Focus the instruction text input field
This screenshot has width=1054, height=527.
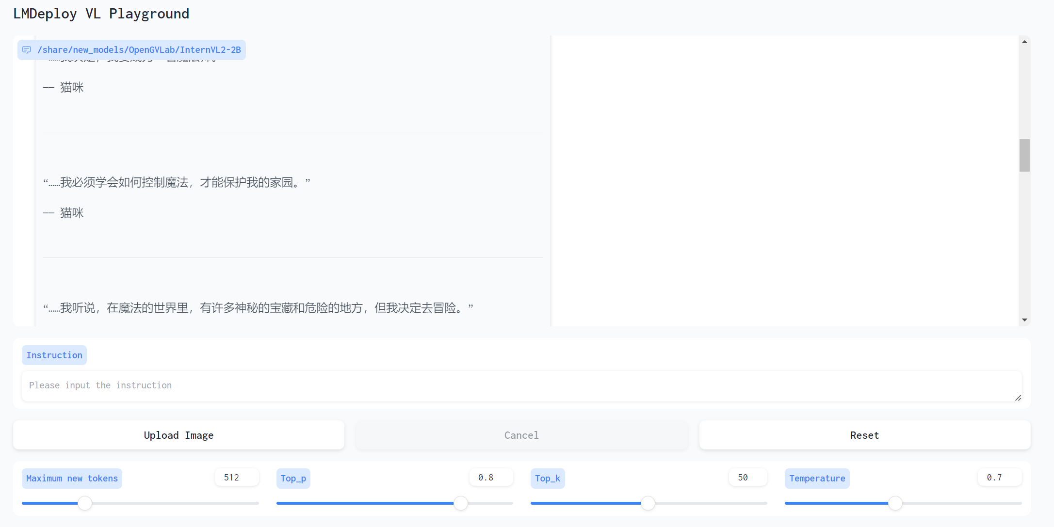(x=521, y=386)
